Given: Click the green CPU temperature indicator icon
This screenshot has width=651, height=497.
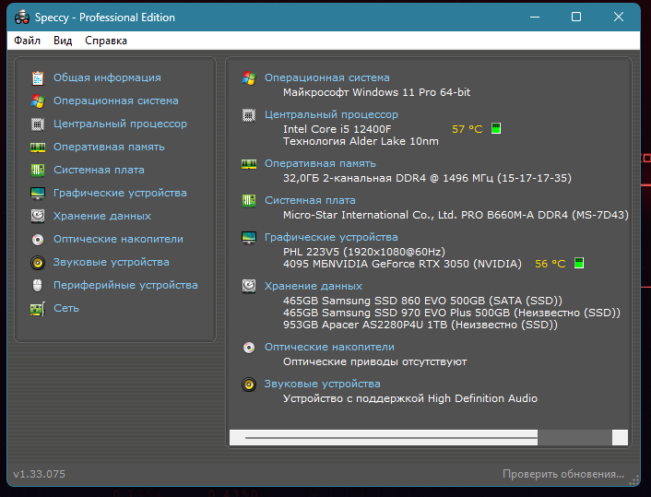Looking at the screenshot, I should point(496,129).
